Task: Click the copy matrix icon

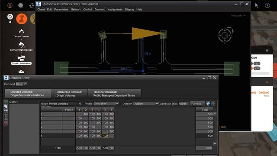Action: click(6, 106)
